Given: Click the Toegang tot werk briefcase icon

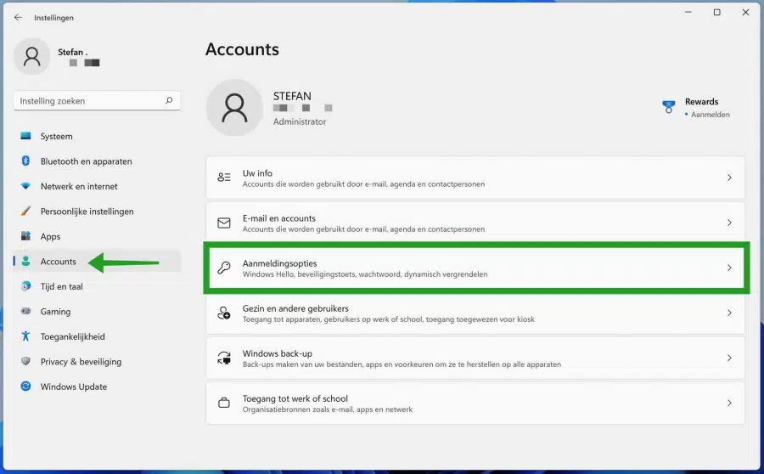Looking at the screenshot, I should 223,403.
